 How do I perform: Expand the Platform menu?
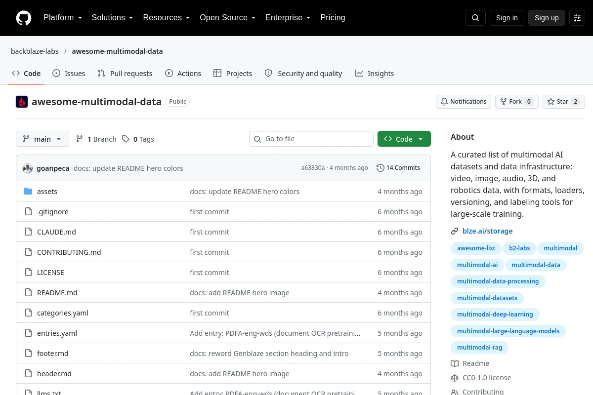click(x=63, y=18)
